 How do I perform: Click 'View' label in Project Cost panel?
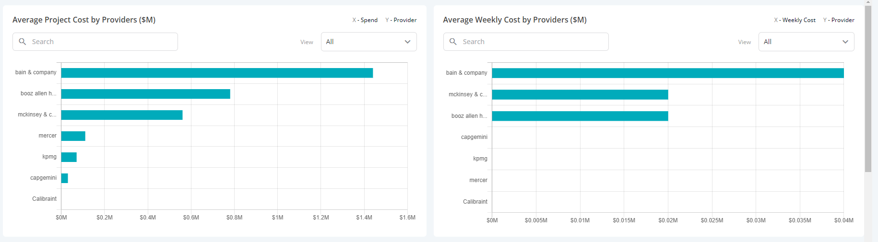(307, 42)
